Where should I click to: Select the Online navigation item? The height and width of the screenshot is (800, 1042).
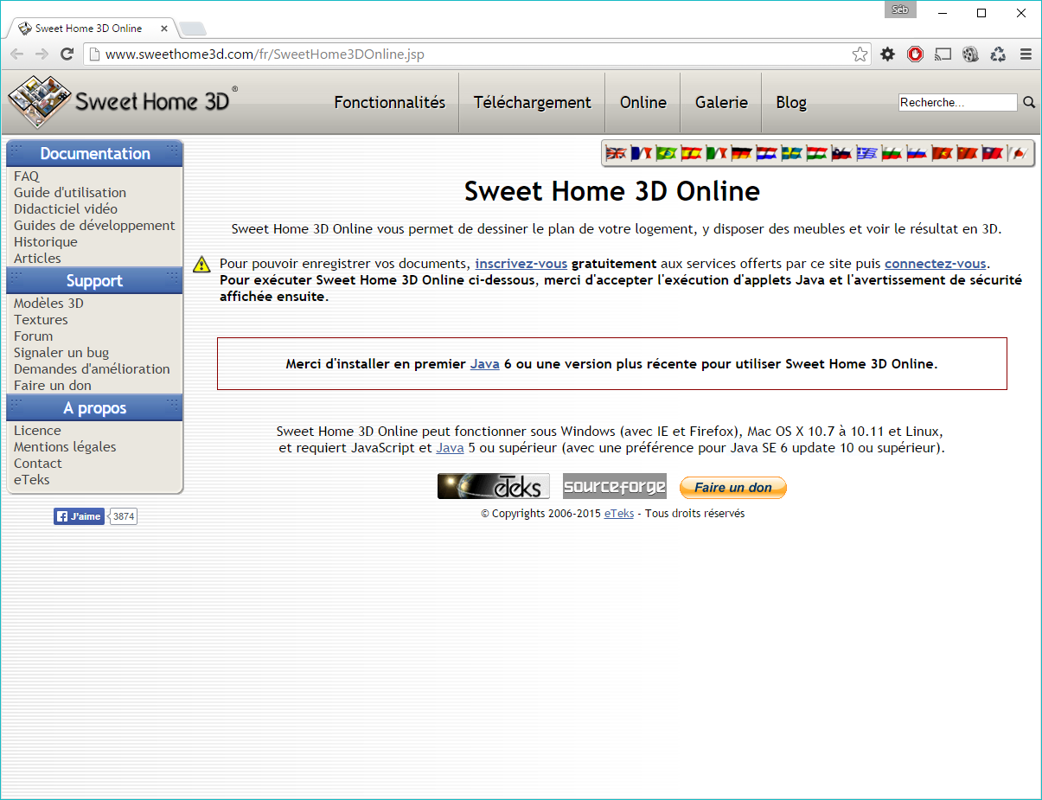[x=643, y=102]
